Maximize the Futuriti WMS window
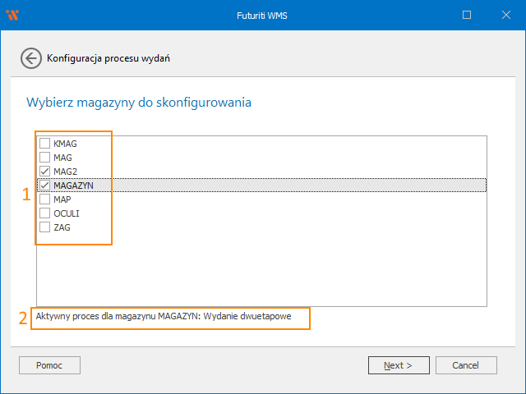The width and height of the screenshot is (526, 394). [467, 15]
